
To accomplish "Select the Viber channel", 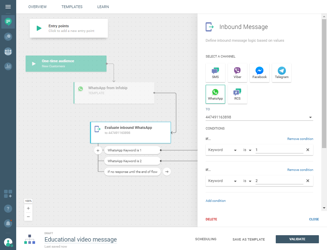I will [237, 73].
